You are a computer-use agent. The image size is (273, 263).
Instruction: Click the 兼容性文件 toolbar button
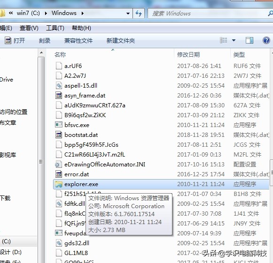pyautogui.click(x=78, y=41)
